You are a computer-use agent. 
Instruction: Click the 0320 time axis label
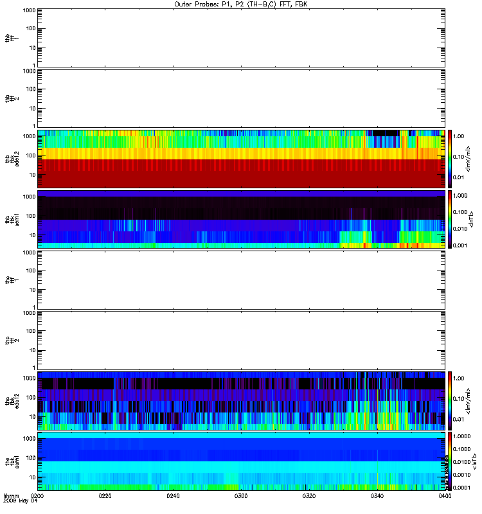[309, 496]
